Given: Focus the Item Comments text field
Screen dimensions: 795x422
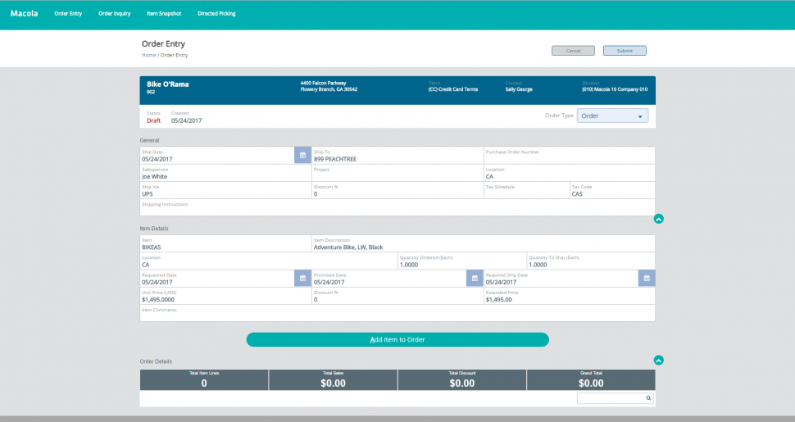Looking at the screenshot, I should click(x=397, y=314).
